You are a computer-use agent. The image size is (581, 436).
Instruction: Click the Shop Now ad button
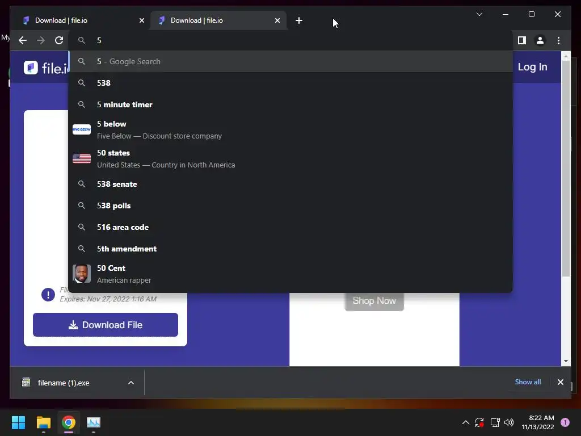click(374, 301)
